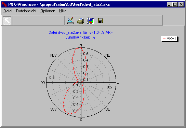Open the Dateiansicht menu
The width and height of the screenshot is (186, 128).
point(26,11)
